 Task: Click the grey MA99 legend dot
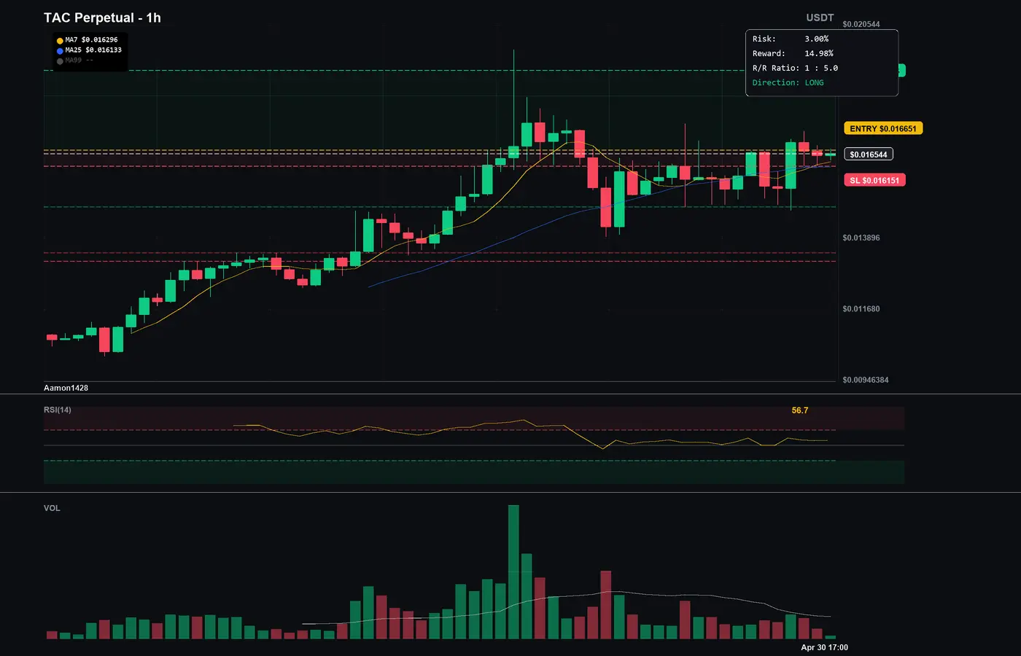60,61
